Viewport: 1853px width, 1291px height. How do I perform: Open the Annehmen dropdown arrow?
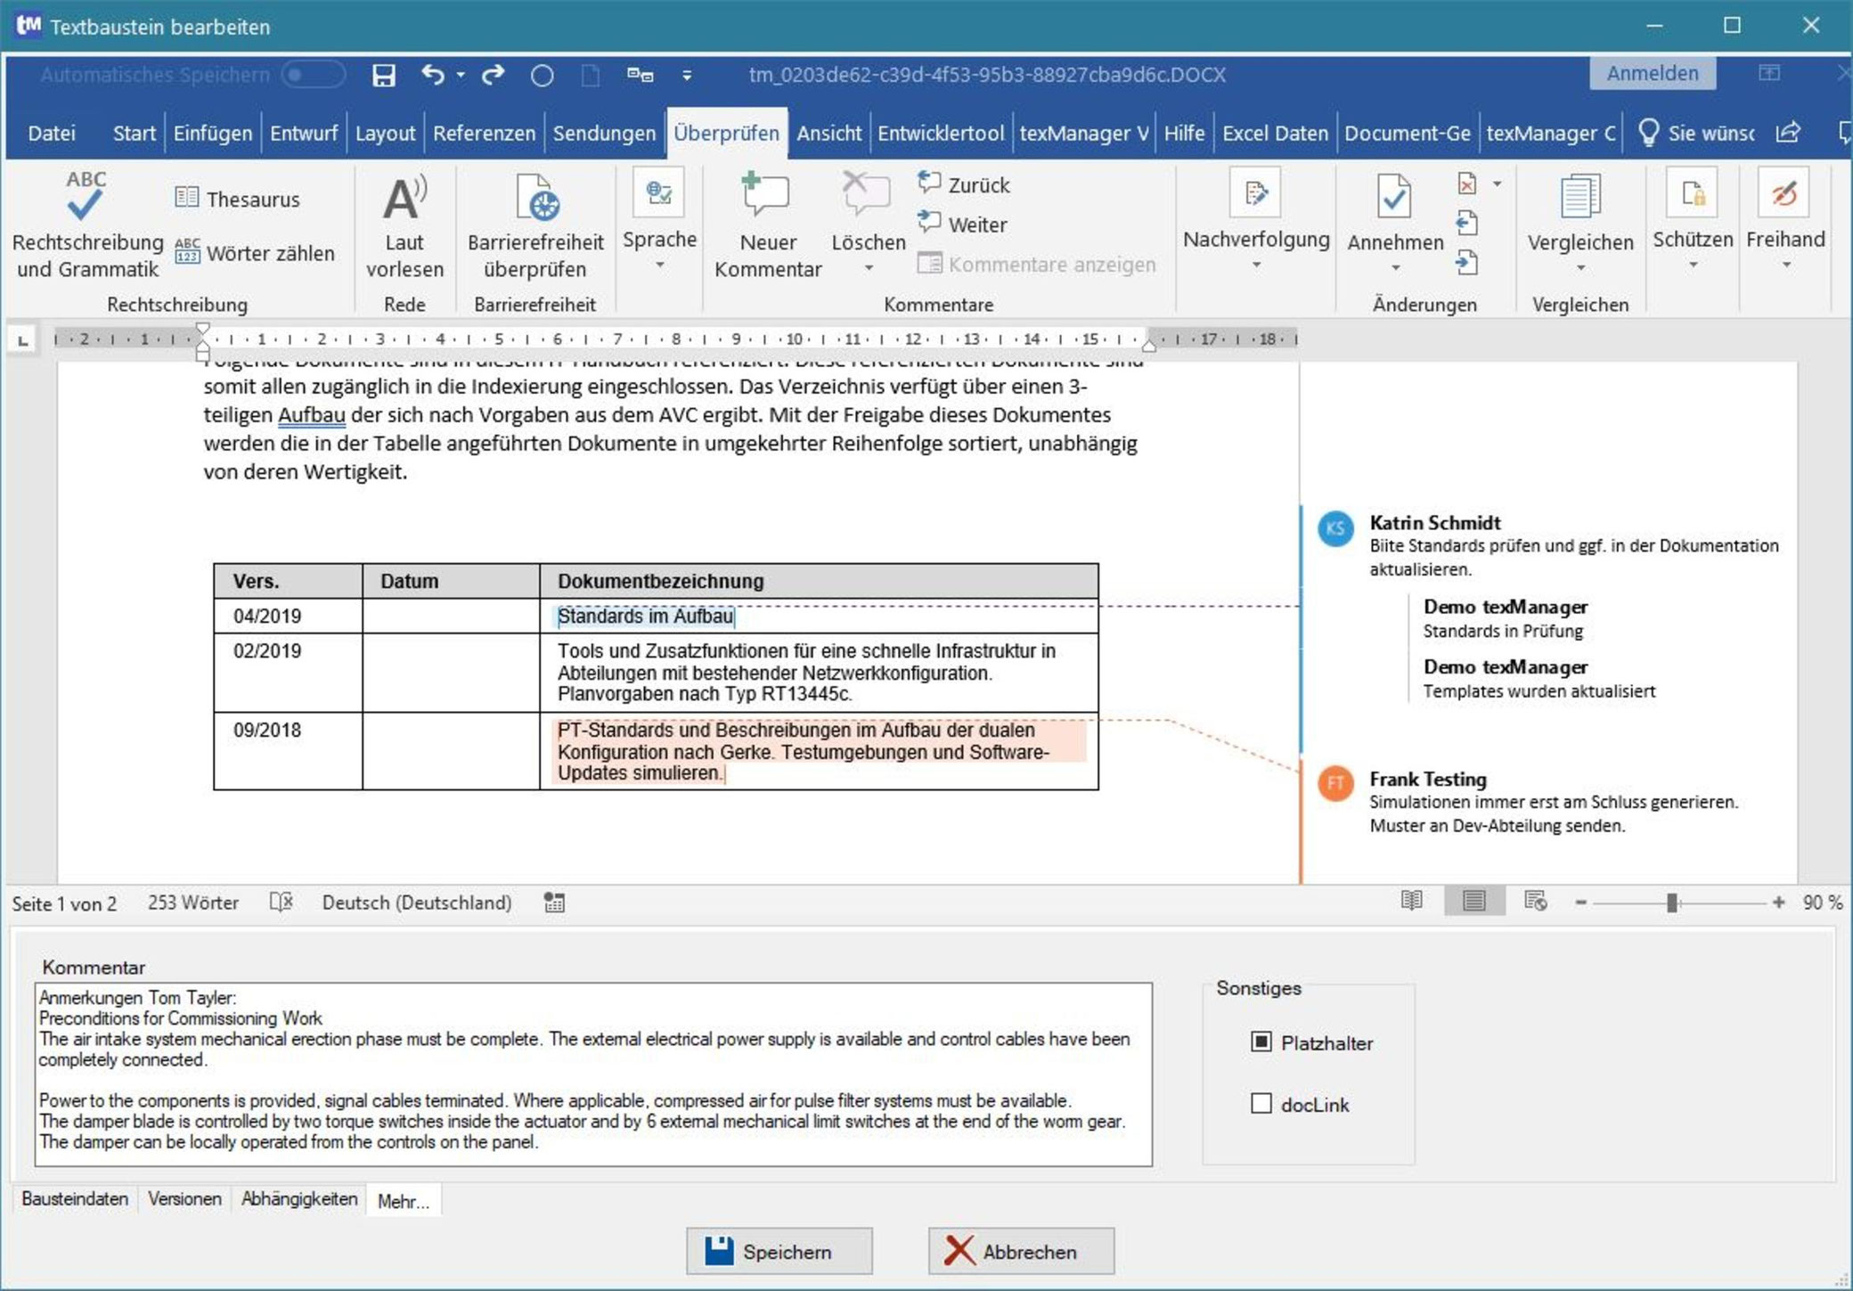[1394, 267]
